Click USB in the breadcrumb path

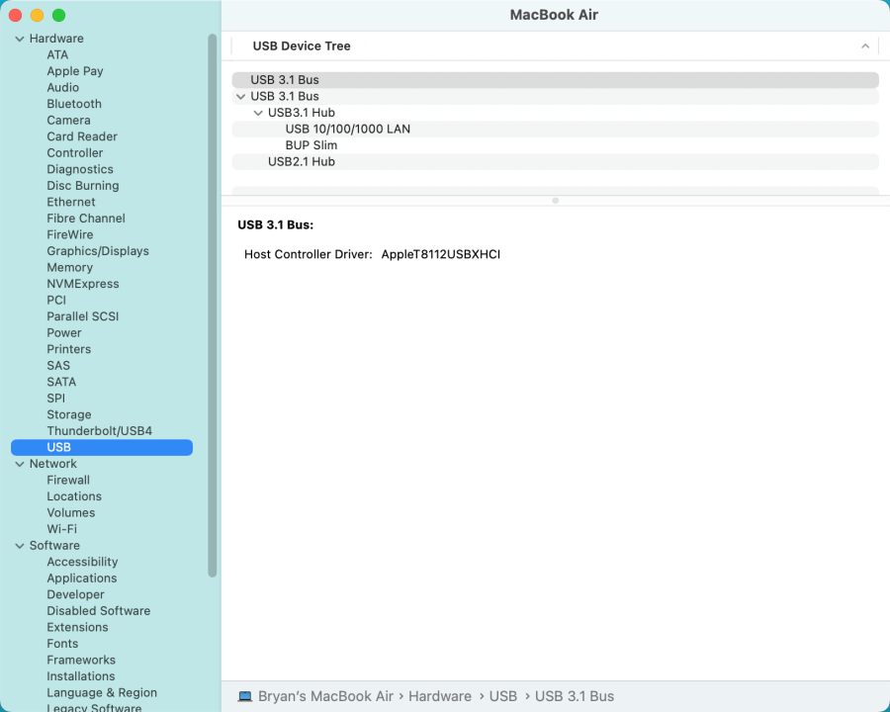point(503,696)
